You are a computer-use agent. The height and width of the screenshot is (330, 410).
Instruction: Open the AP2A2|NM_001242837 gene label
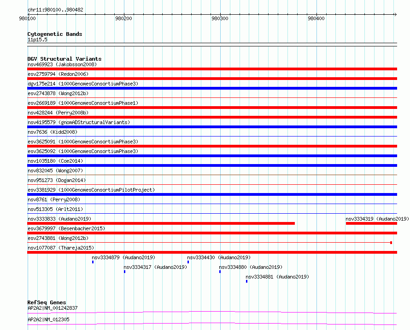click(x=53, y=308)
